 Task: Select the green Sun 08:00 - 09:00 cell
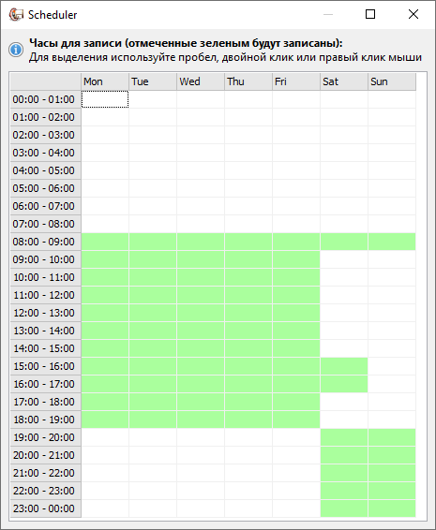[x=392, y=242]
